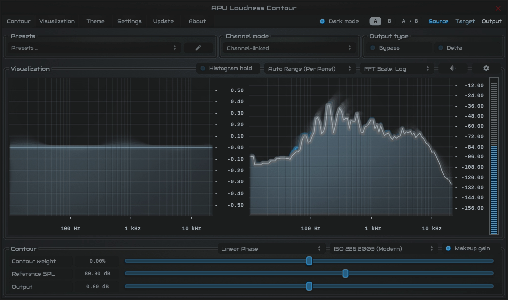
Task: Click the Contour weight slider handle
Action: (x=309, y=261)
